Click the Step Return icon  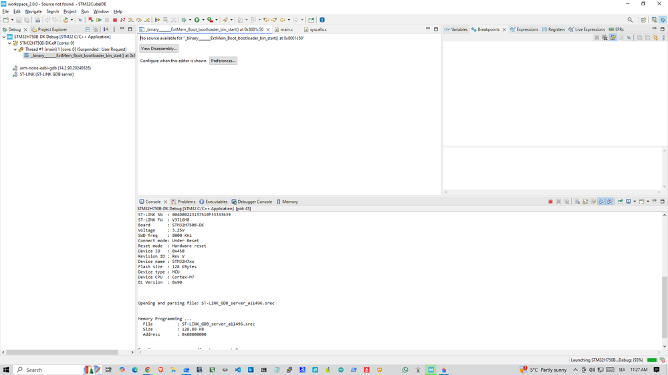147,19
